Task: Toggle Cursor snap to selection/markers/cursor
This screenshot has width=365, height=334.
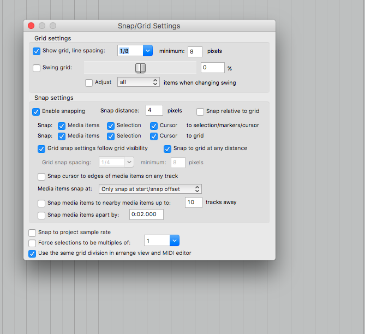Action: click(154, 126)
